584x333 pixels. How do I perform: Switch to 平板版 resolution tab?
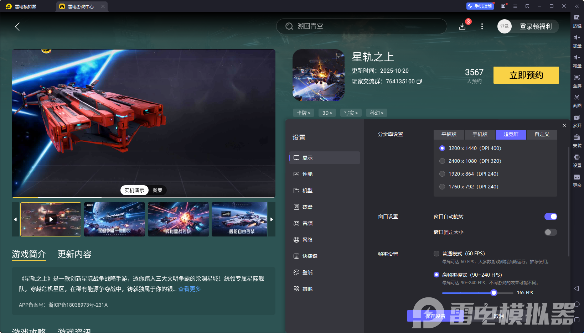449,134
